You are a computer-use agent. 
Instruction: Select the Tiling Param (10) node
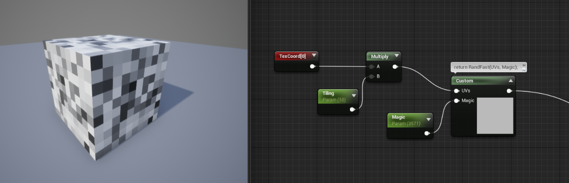(338, 101)
